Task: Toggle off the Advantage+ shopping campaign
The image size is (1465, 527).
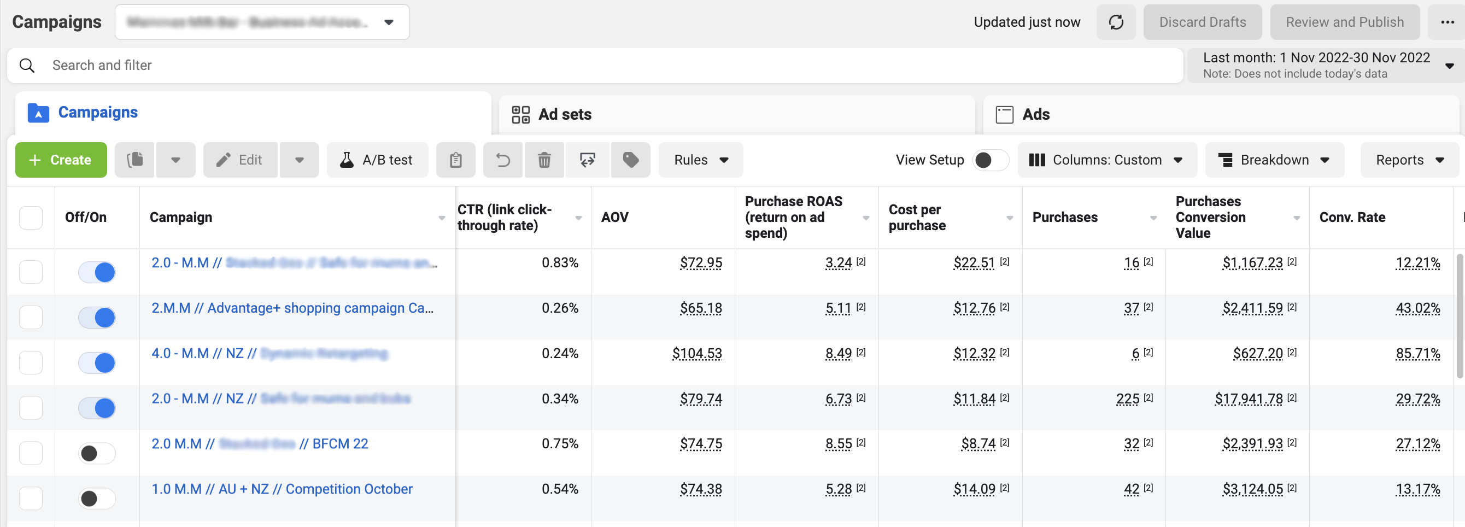Action: (x=97, y=317)
